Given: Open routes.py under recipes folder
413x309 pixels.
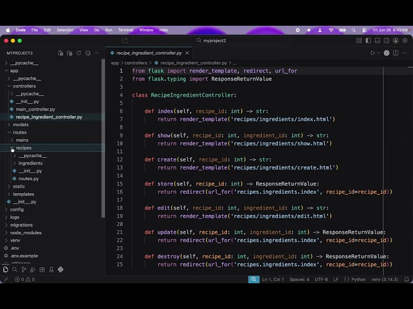Looking at the screenshot, I should tap(28, 179).
